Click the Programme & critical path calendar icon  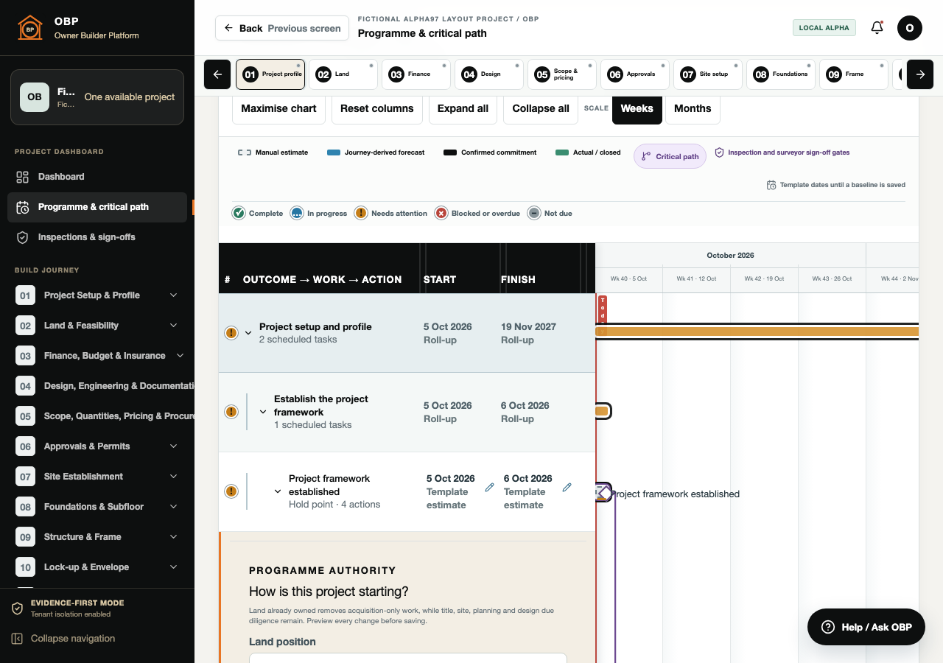[x=23, y=207]
